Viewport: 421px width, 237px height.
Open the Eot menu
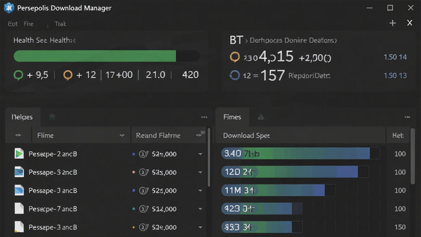point(13,24)
